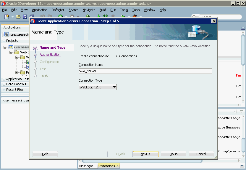This screenshot has height=170, width=246.
Task: Click the usermessa project node icon
Action: 11,47
